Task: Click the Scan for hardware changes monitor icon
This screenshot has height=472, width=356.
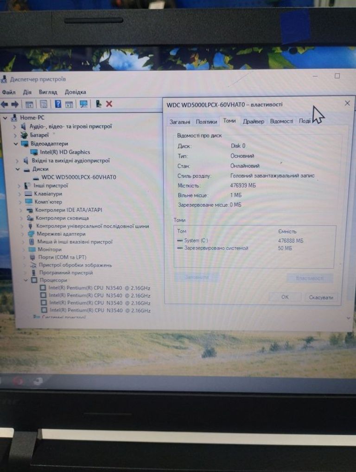Action: tap(83, 104)
